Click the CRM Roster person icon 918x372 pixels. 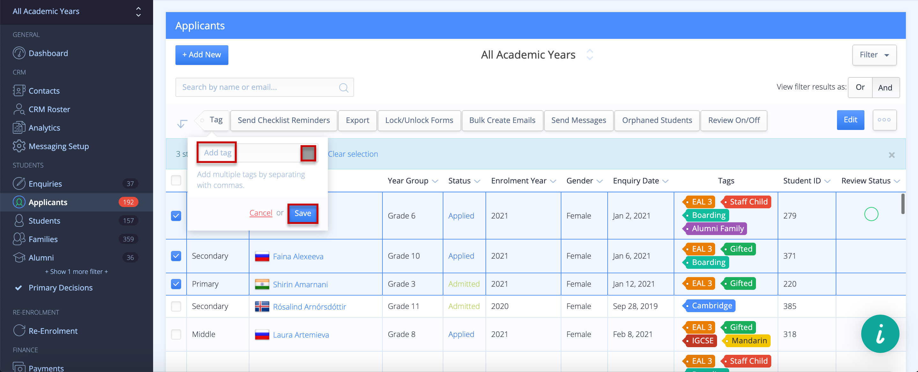tap(19, 109)
